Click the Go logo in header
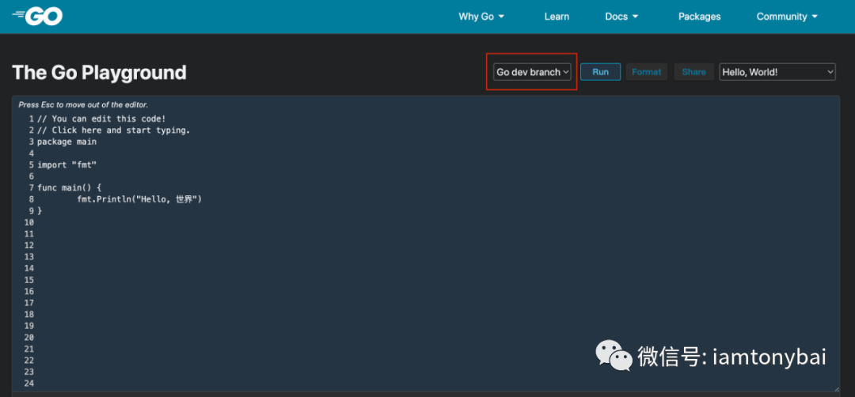855x397 pixels. tap(38, 17)
